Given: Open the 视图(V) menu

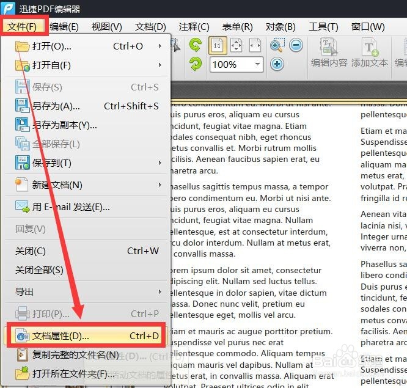Looking at the screenshot, I should pyautogui.click(x=107, y=26).
